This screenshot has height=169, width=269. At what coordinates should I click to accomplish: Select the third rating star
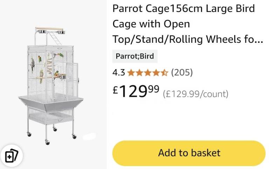[x=147, y=73]
